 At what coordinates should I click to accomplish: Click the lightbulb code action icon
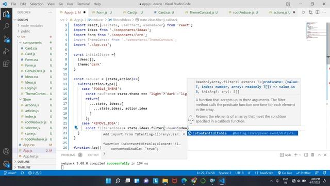[x=76, y=128]
